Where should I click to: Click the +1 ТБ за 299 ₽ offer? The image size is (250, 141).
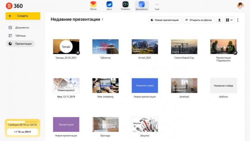pyautogui.click(x=22, y=132)
